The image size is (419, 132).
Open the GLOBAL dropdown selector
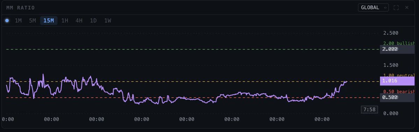point(373,7)
